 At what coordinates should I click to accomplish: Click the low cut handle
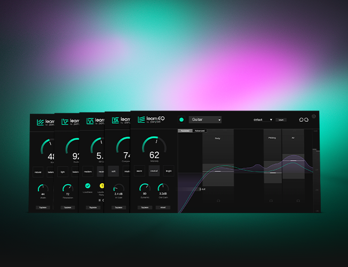(x=200, y=189)
